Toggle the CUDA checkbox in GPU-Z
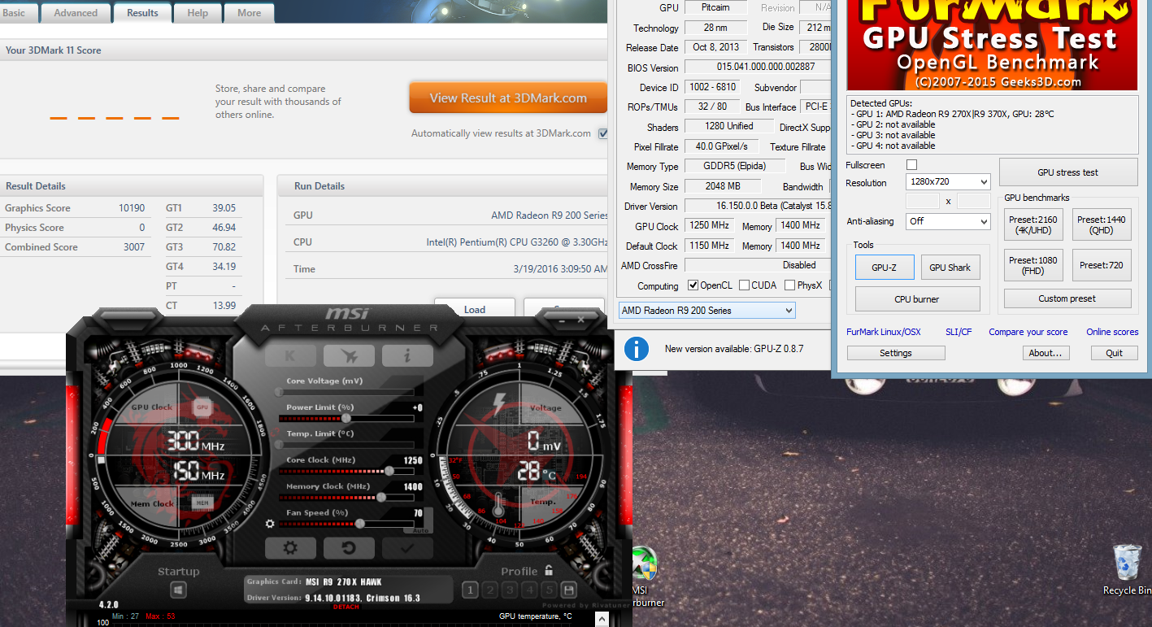Screen dimensions: 1152x627 [744, 285]
